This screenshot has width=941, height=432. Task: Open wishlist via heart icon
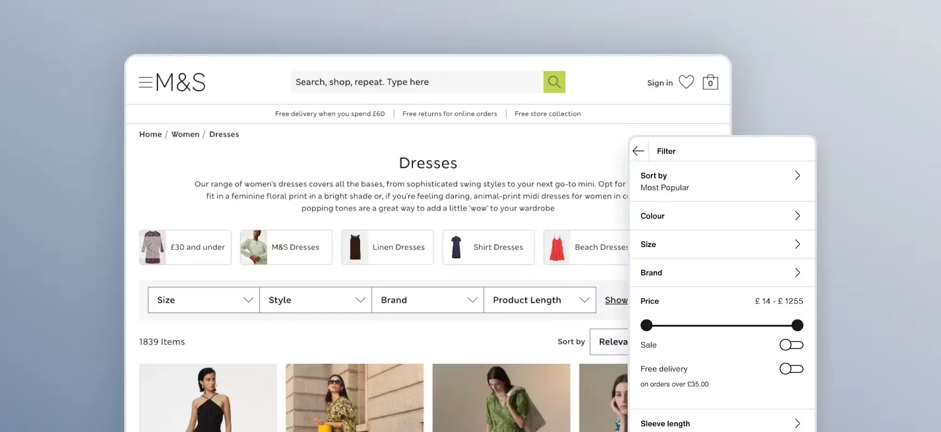click(x=686, y=82)
